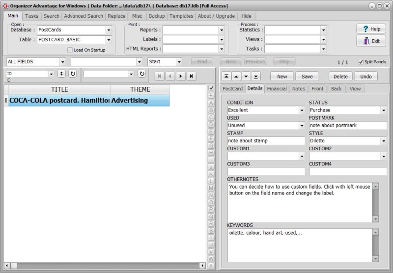Go to previous record in grid navigation
This screenshot has width=393, height=273.
click(x=170, y=76)
